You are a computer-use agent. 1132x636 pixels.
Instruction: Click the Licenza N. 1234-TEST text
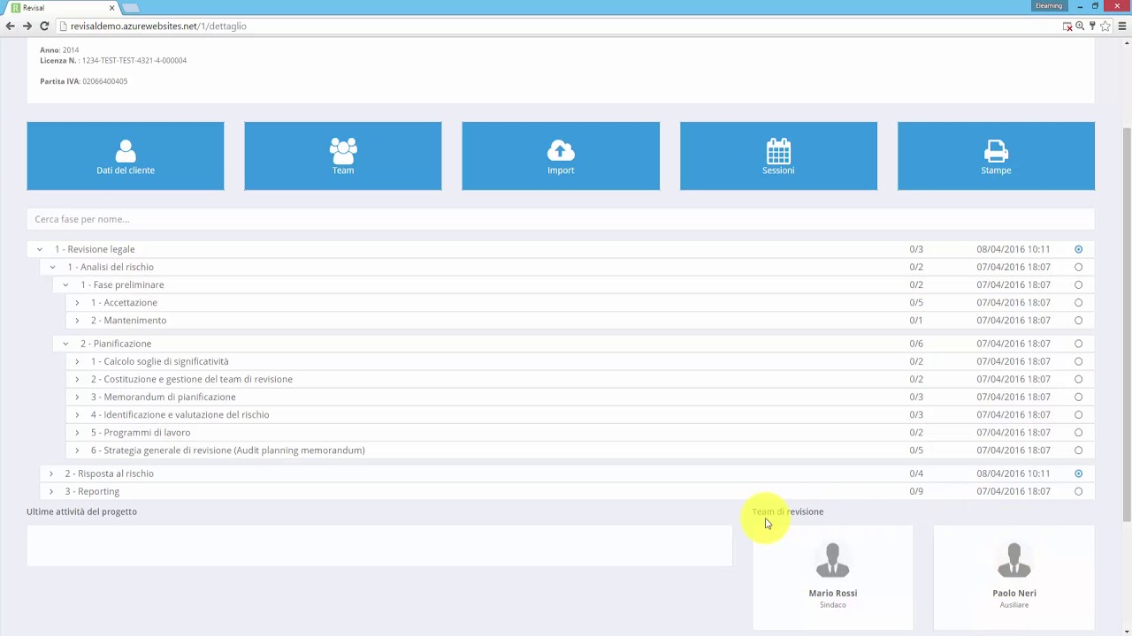pyautogui.click(x=113, y=61)
